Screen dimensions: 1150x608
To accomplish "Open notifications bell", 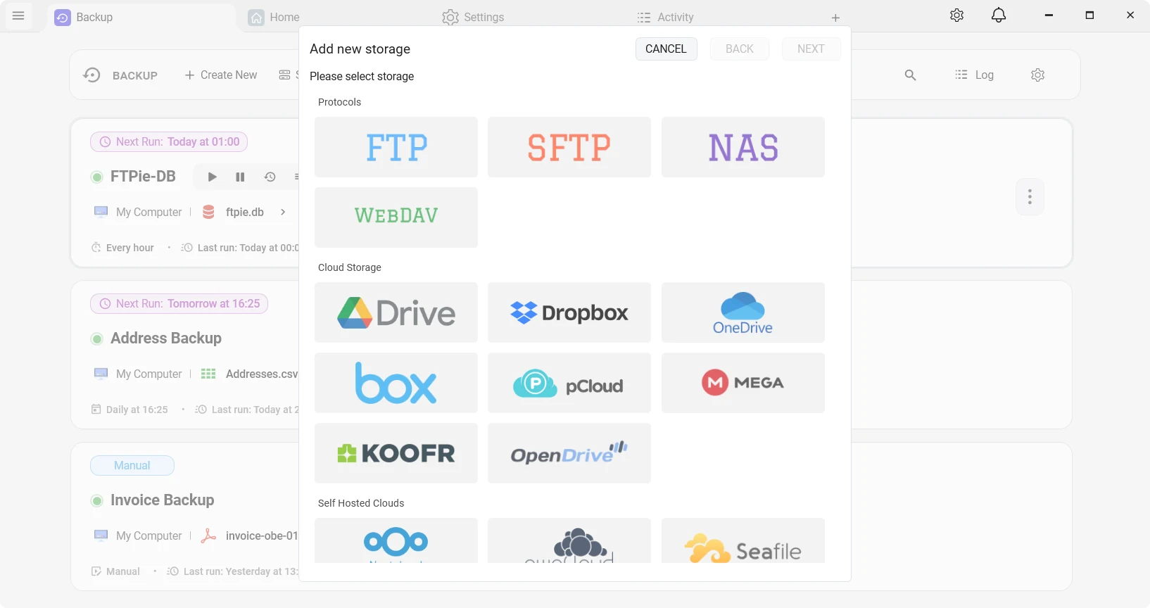I will pyautogui.click(x=999, y=15).
